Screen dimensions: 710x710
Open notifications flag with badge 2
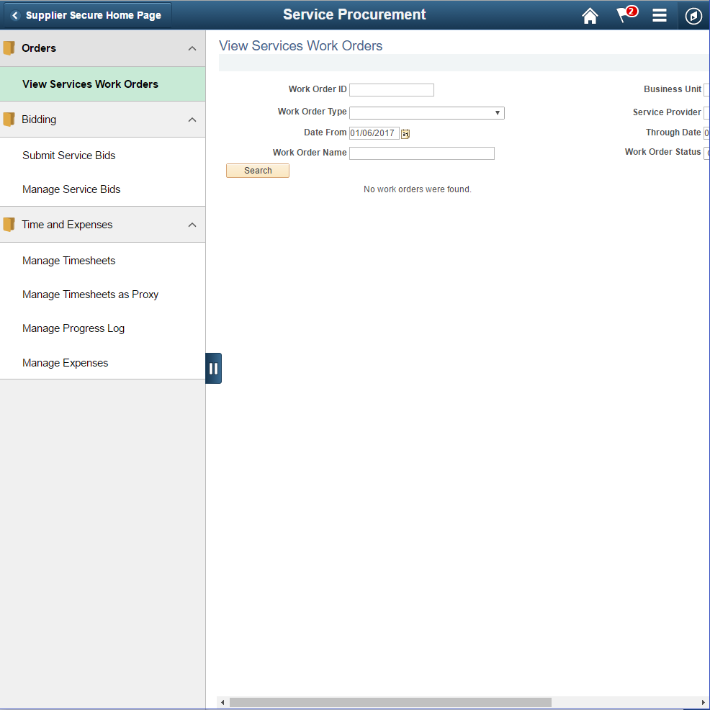pos(626,14)
